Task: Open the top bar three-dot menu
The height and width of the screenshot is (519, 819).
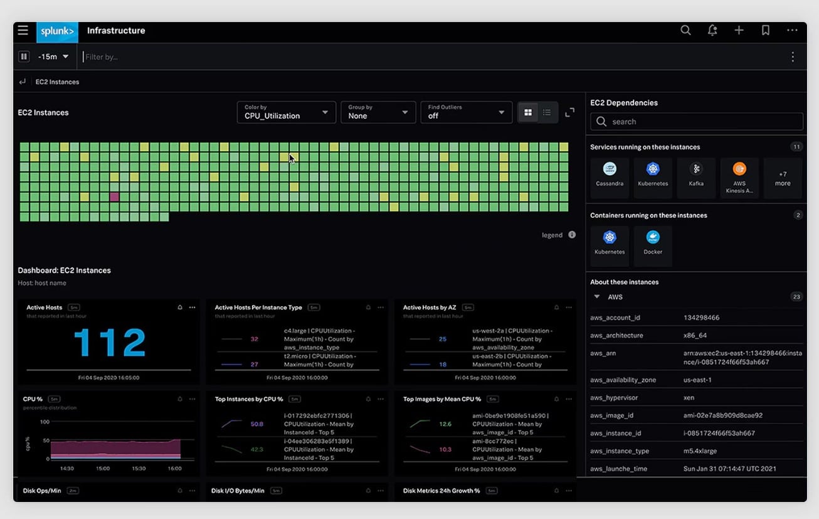Action: click(x=792, y=30)
